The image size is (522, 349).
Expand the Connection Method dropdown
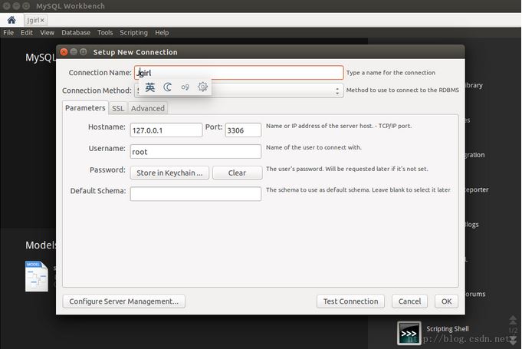click(338, 91)
